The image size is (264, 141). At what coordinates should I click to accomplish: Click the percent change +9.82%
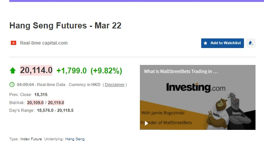tap(106, 71)
